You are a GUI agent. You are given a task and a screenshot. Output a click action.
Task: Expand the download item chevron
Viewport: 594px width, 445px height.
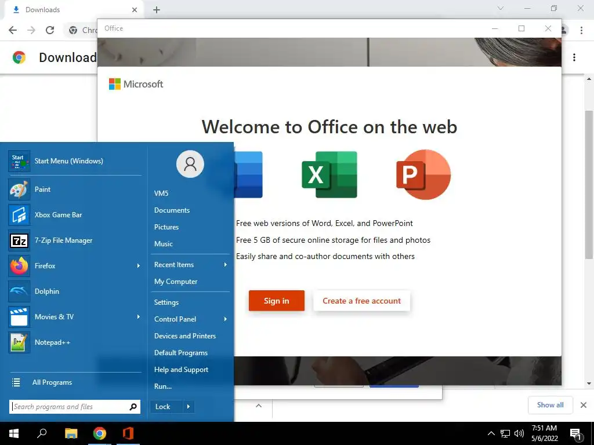pyautogui.click(x=259, y=406)
